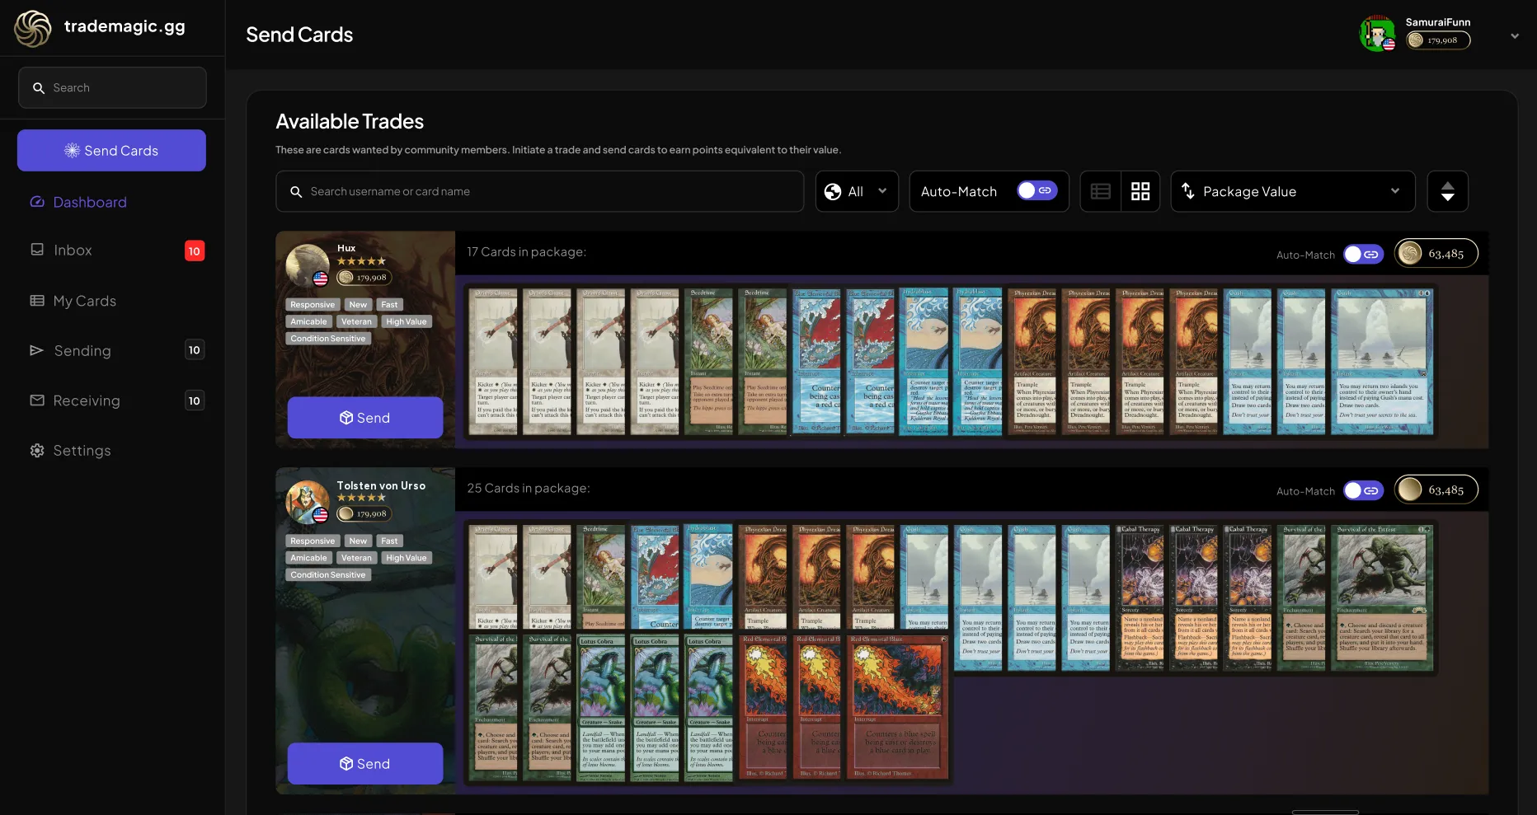
Task: Send cards to Tolsten von Urso
Action: (365, 764)
